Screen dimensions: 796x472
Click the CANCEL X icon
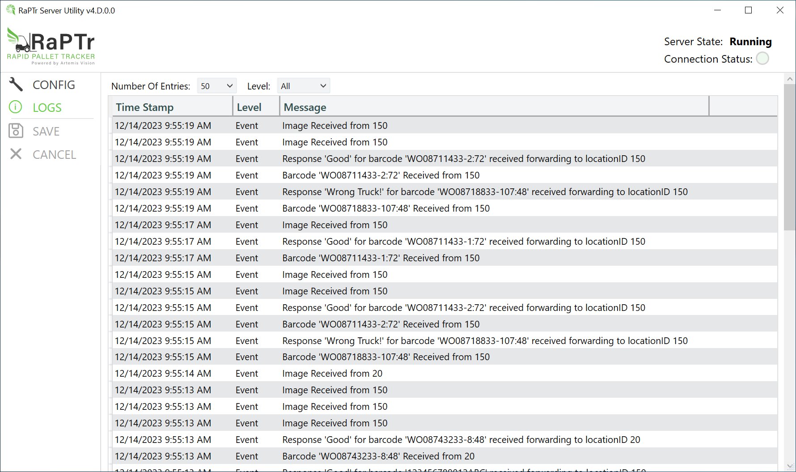tap(16, 154)
